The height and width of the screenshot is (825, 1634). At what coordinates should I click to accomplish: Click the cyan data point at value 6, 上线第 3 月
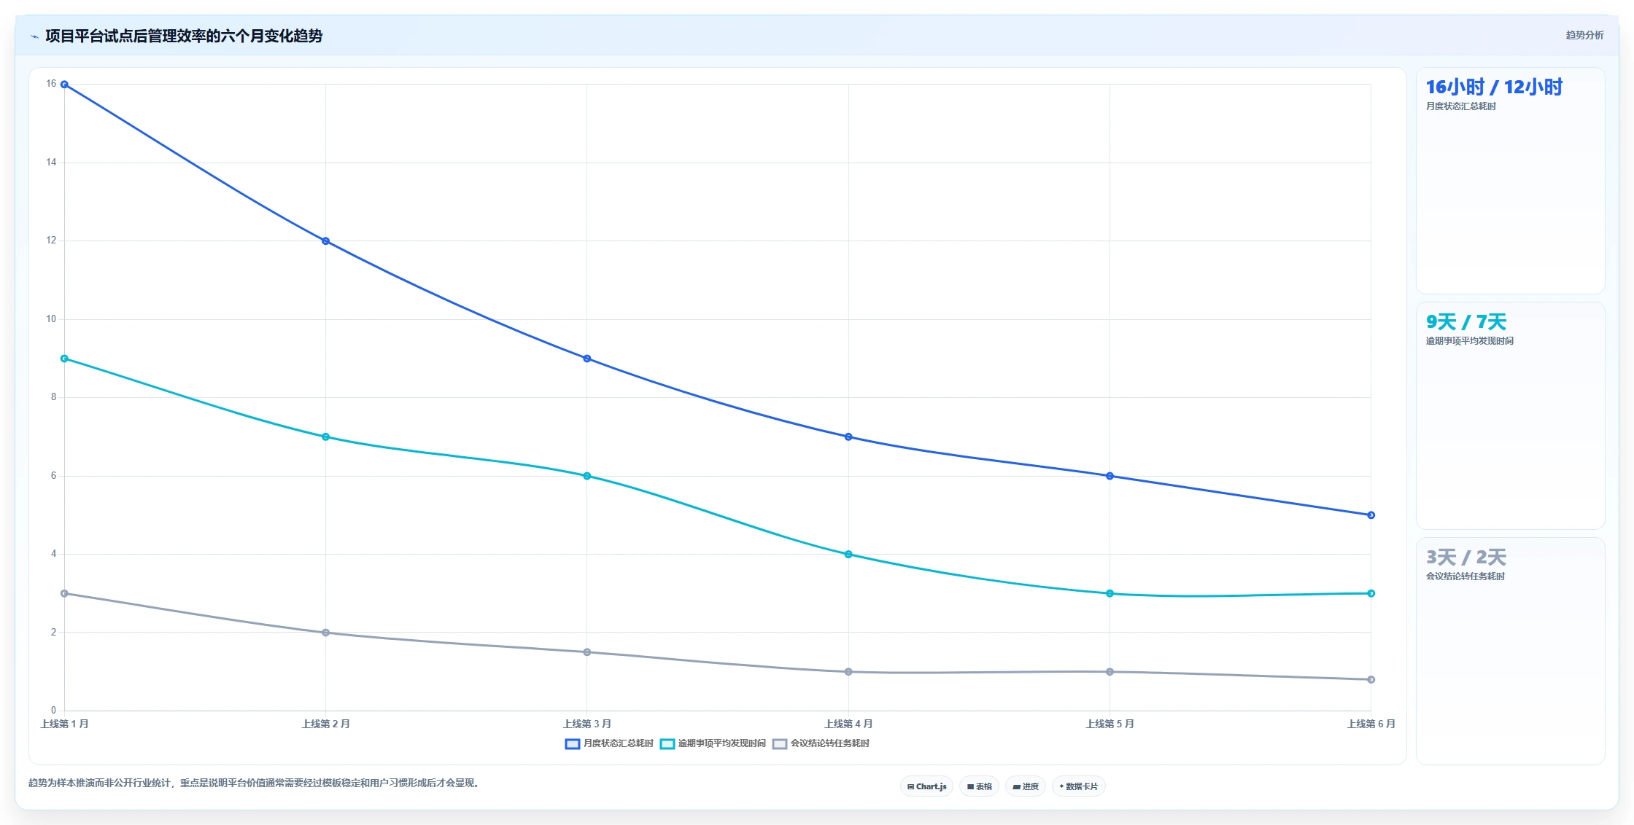(587, 476)
